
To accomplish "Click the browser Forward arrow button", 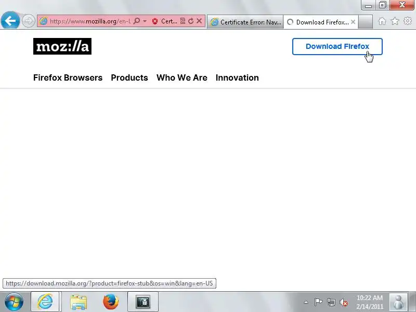I will point(28,21).
